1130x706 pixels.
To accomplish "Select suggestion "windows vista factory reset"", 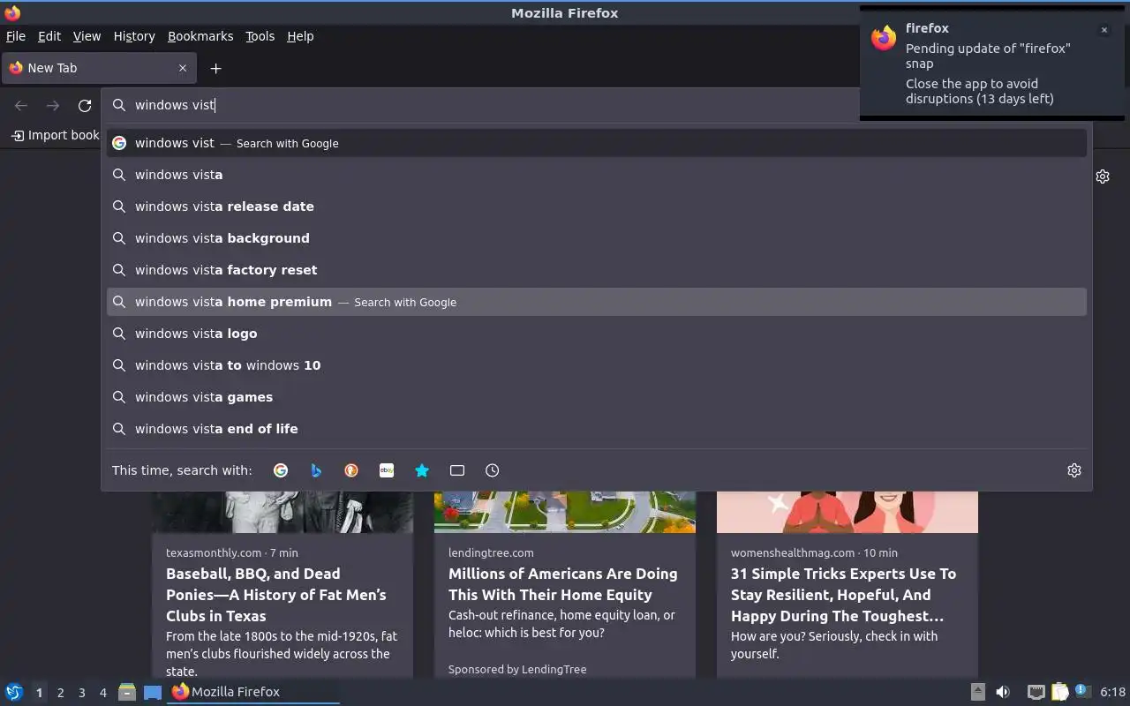I will click(x=597, y=270).
